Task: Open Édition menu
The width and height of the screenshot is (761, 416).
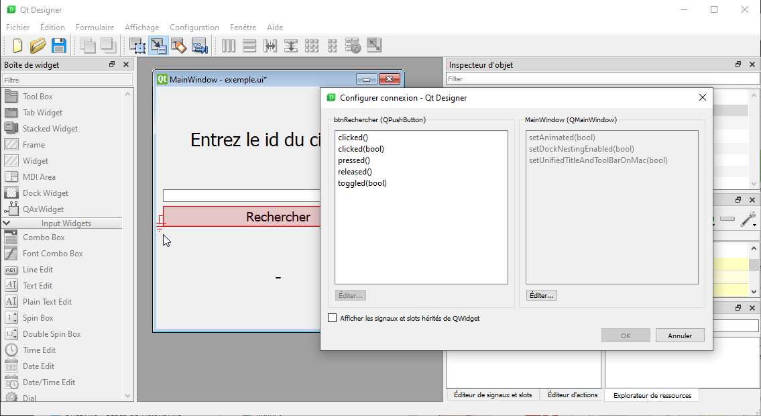Action: click(52, 28)
